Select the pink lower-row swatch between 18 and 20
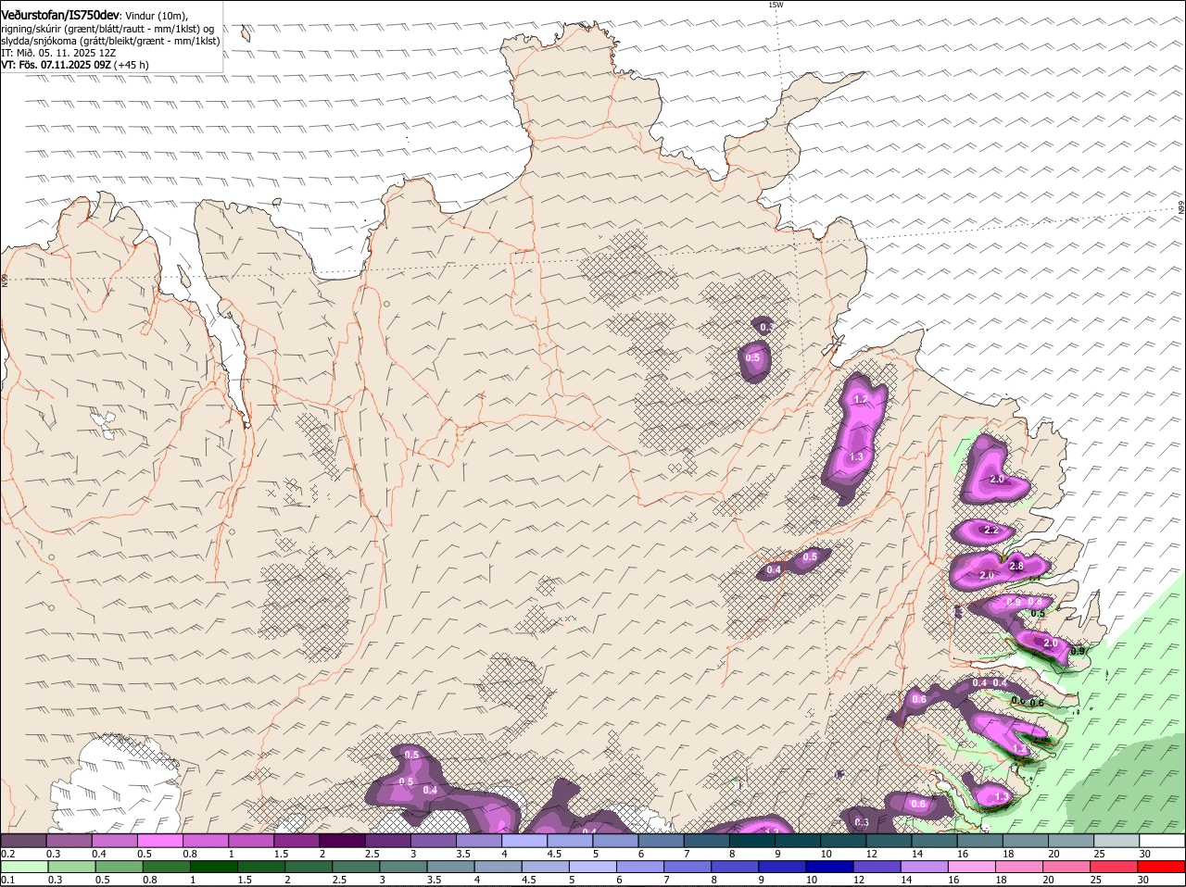Screen dimensions: 1186x887 point(1020,868)
